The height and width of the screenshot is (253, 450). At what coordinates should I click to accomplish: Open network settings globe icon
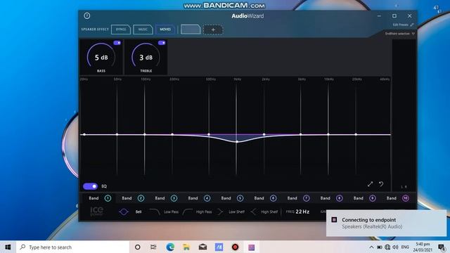click(x=387, y=247)
